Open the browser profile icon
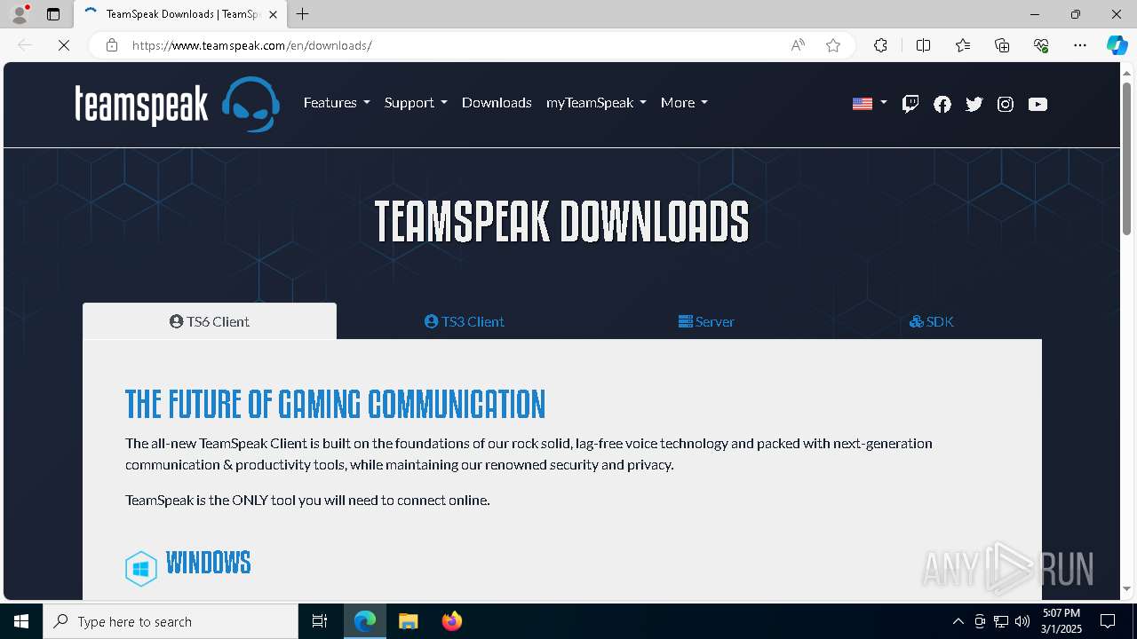The width and height of the screenshot is (1137, 639). pos(20,14)
